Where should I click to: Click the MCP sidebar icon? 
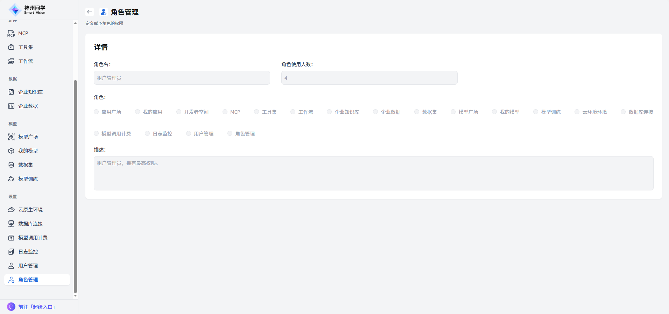pos(11,34)
